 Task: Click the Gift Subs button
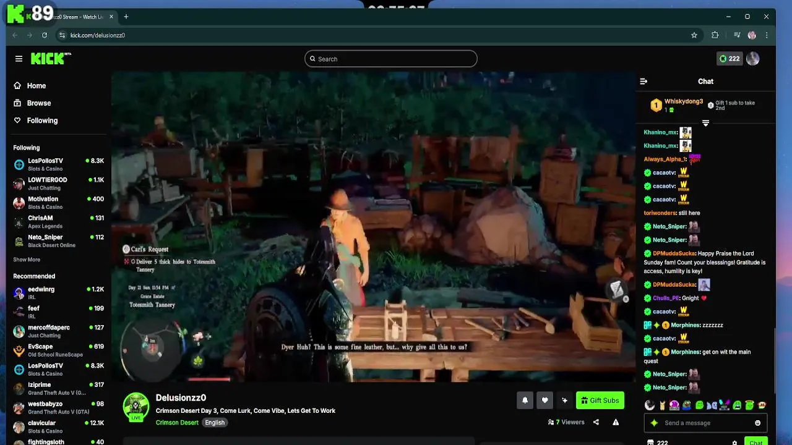click(x=600, y=400)
